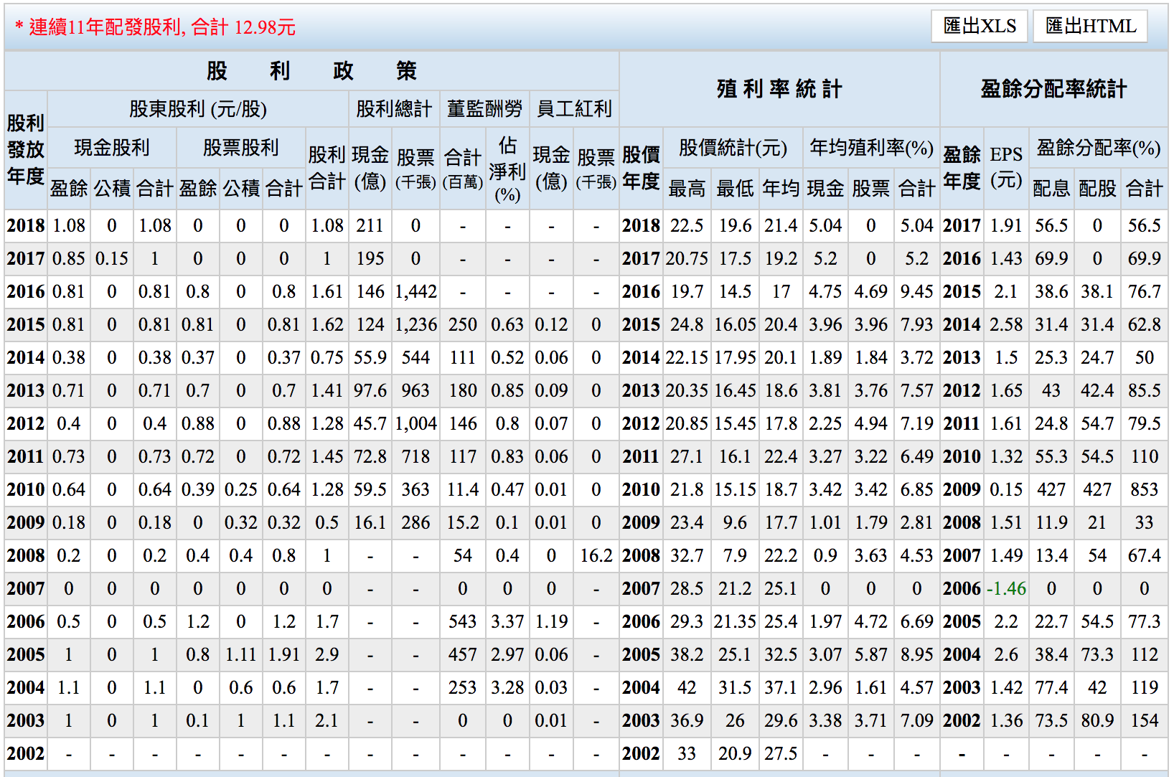1174x777 pixels.
Task: Select the 股利政策 section header
Action: [x=311, y=71]
